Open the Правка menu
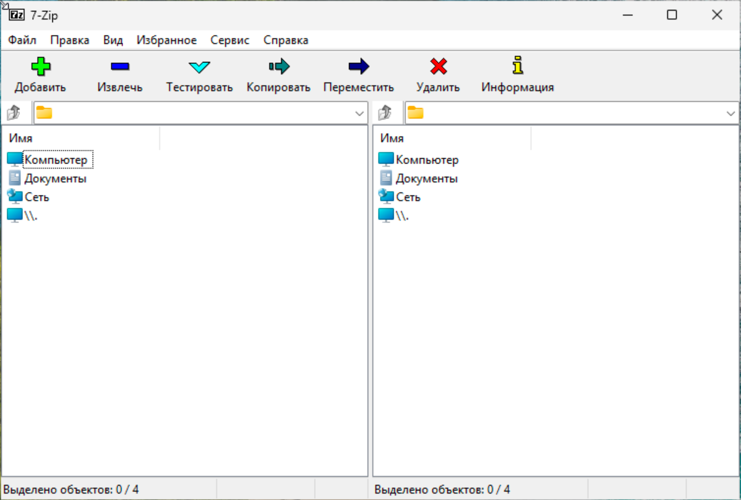The image size is (741, 500). (x=70, y=40)
